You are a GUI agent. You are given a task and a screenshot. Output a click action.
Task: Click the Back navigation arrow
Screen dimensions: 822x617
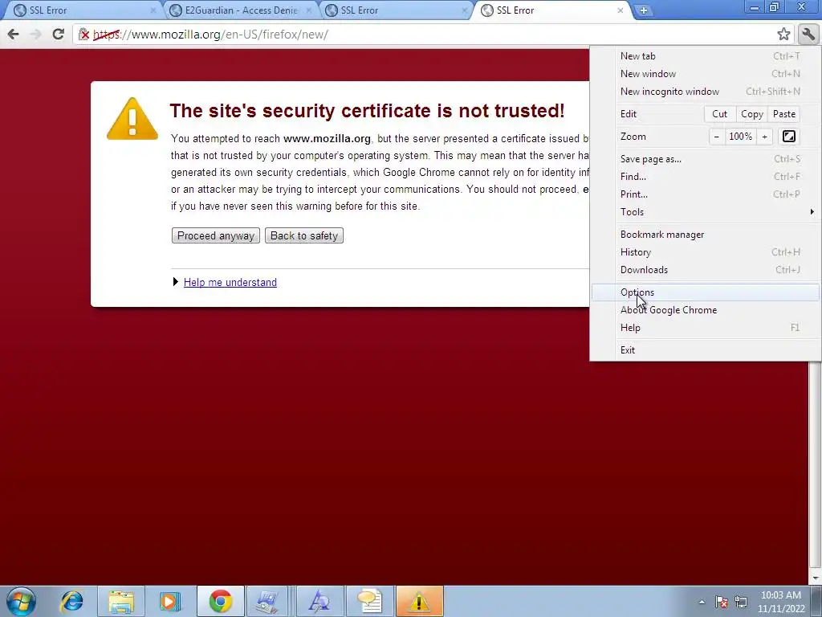click(x=13, y=34)
